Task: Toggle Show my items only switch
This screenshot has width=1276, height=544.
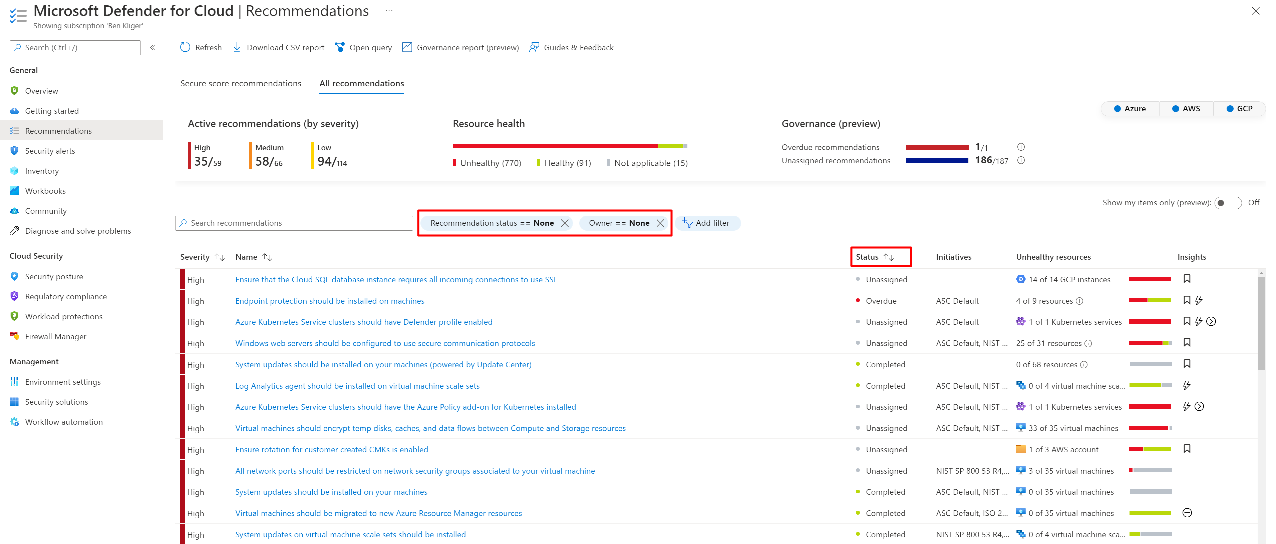Action: [x=1228, y=203]
